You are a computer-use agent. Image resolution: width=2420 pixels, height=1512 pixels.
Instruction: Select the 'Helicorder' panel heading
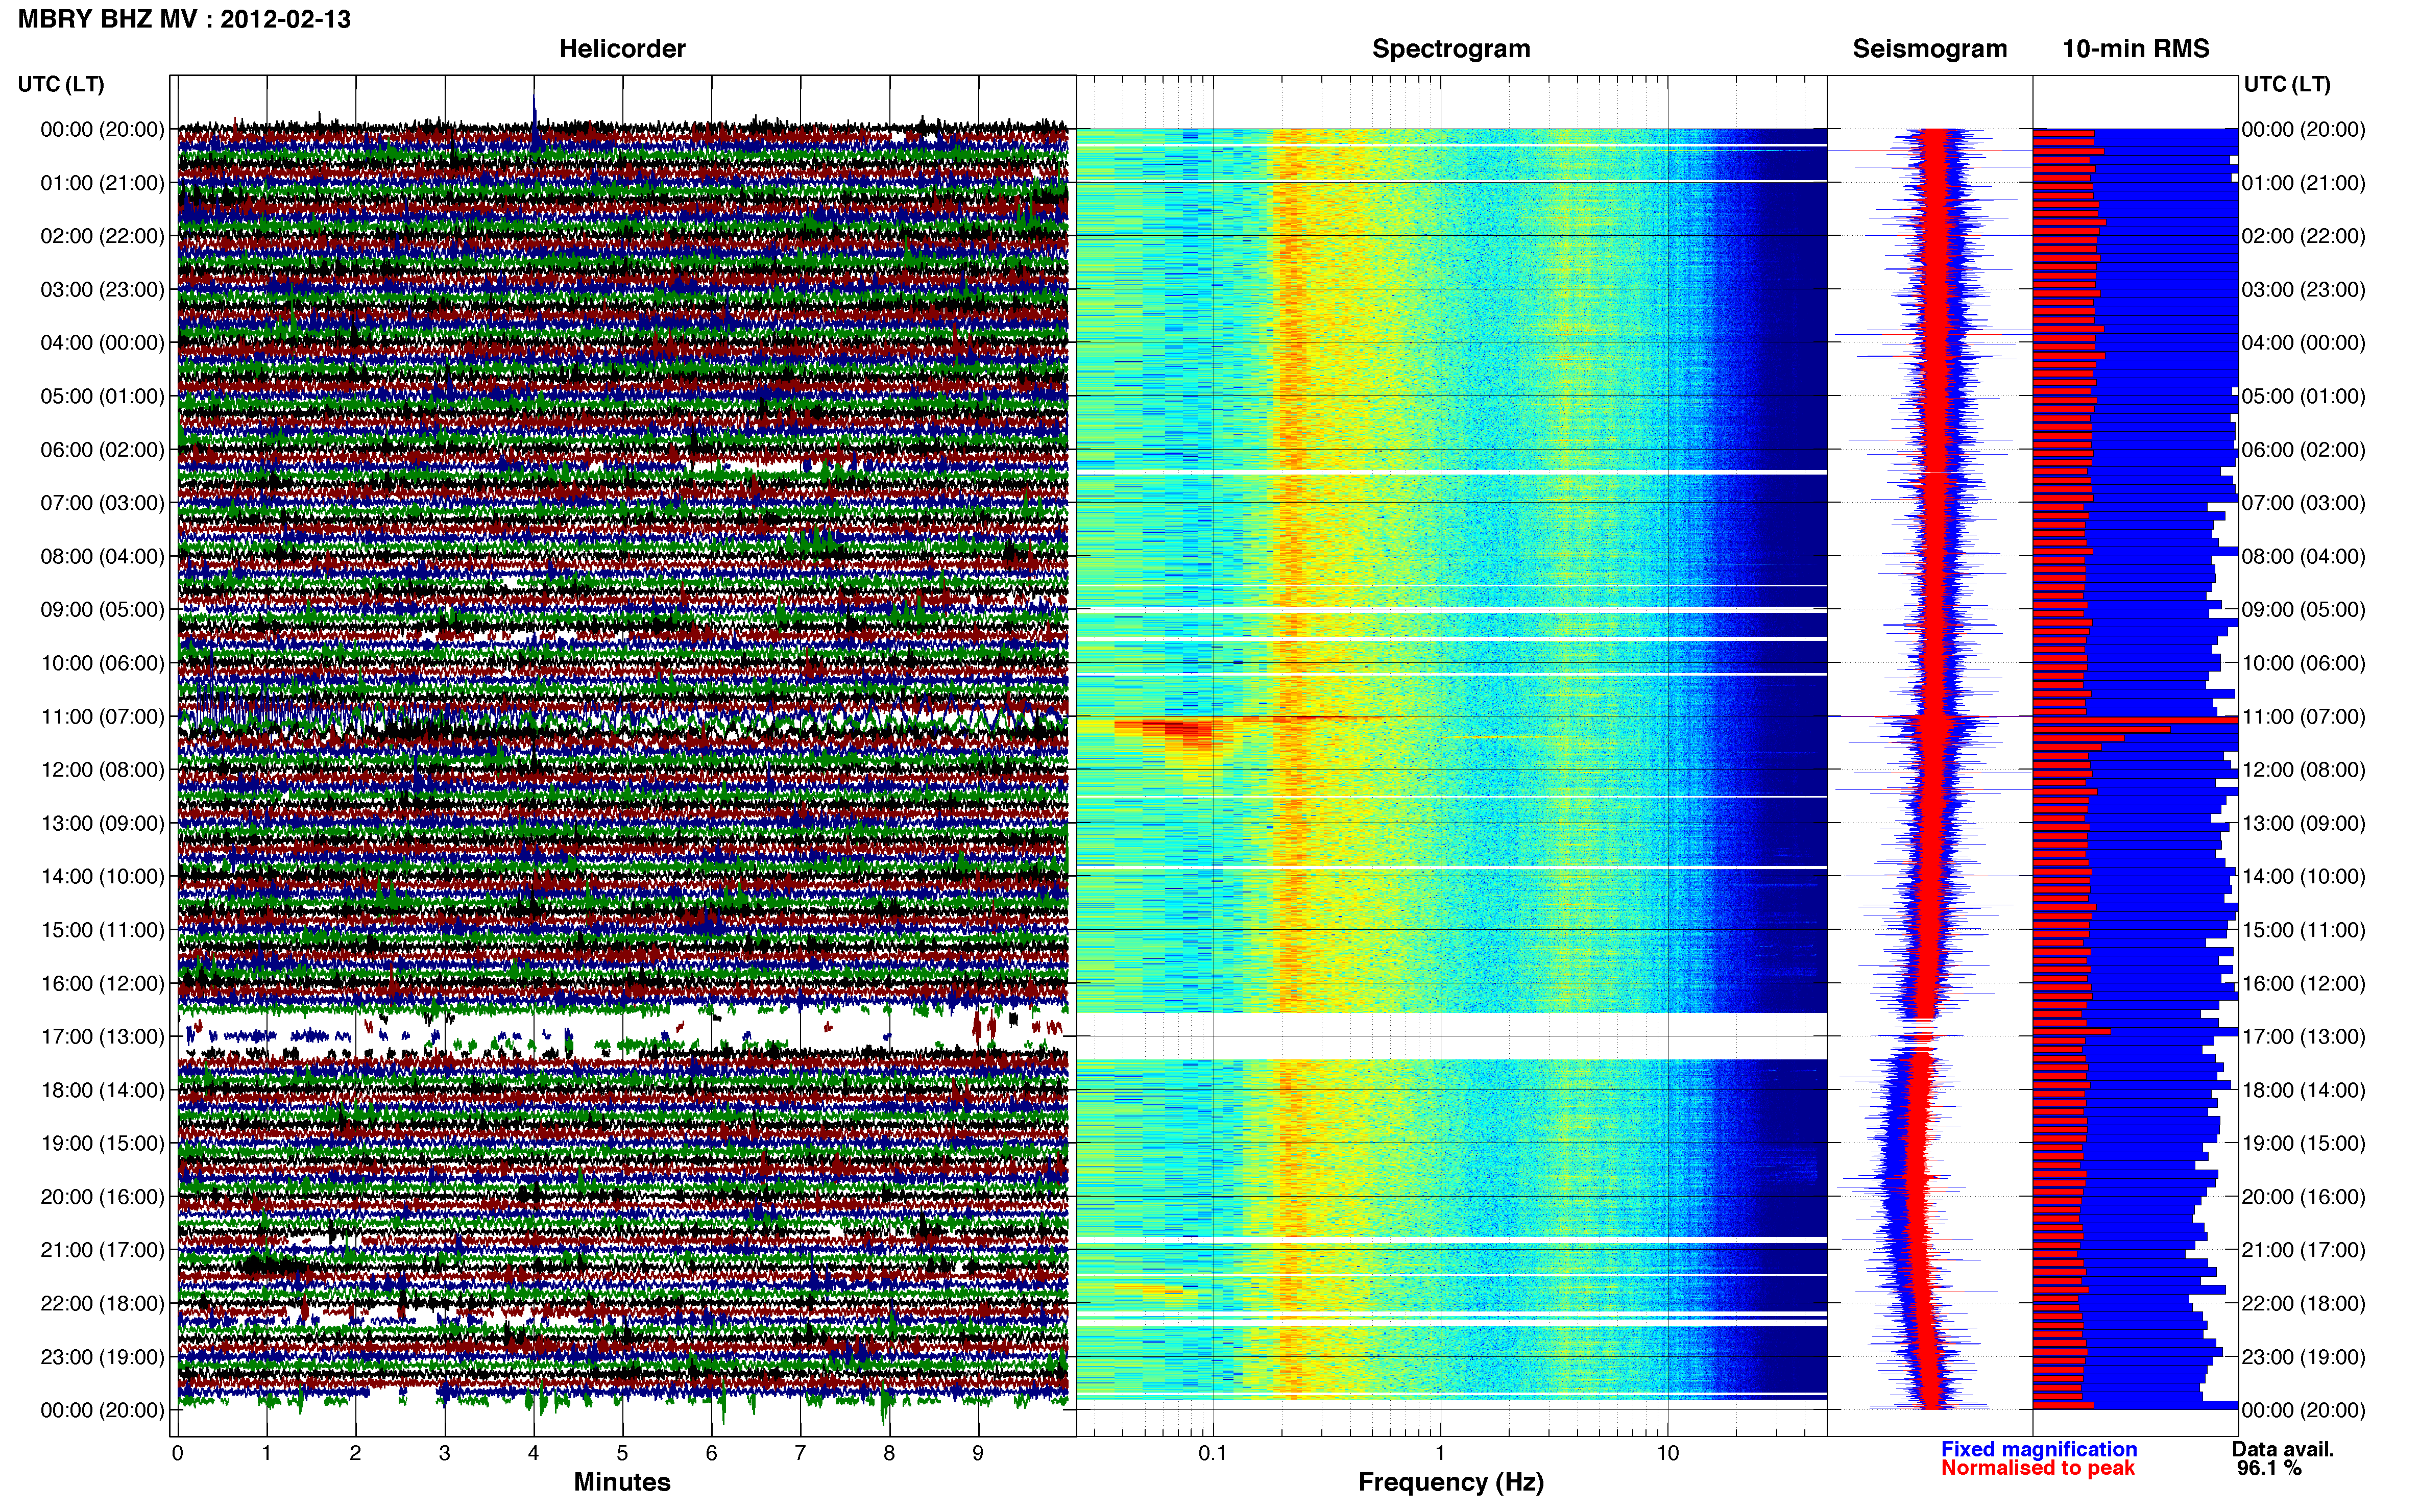(x=622, y=49)
